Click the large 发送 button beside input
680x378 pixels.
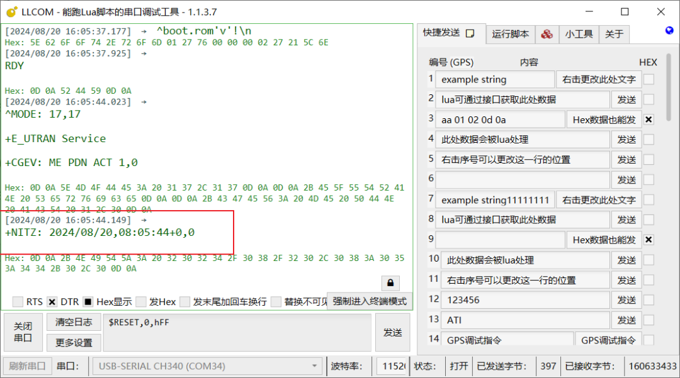tap(392, 332)
